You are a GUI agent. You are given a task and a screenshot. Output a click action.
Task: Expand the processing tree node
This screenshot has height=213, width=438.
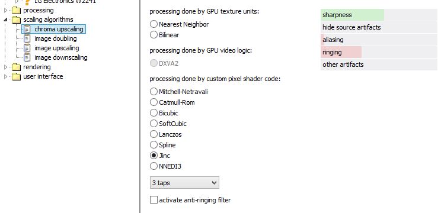[6, 11]
